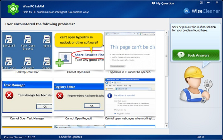223x140 pixels.
Task: Open the window menu icon beside minimize
Action: (x=202, y=3)
